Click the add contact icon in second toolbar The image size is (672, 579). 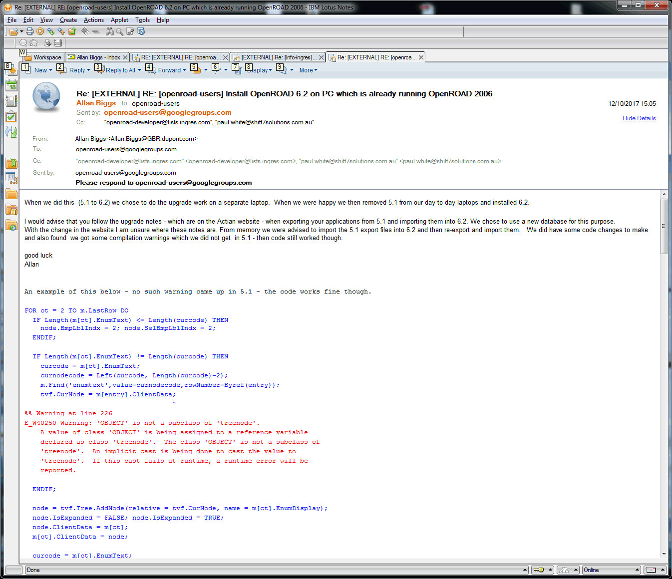click(x=47, y=43)
